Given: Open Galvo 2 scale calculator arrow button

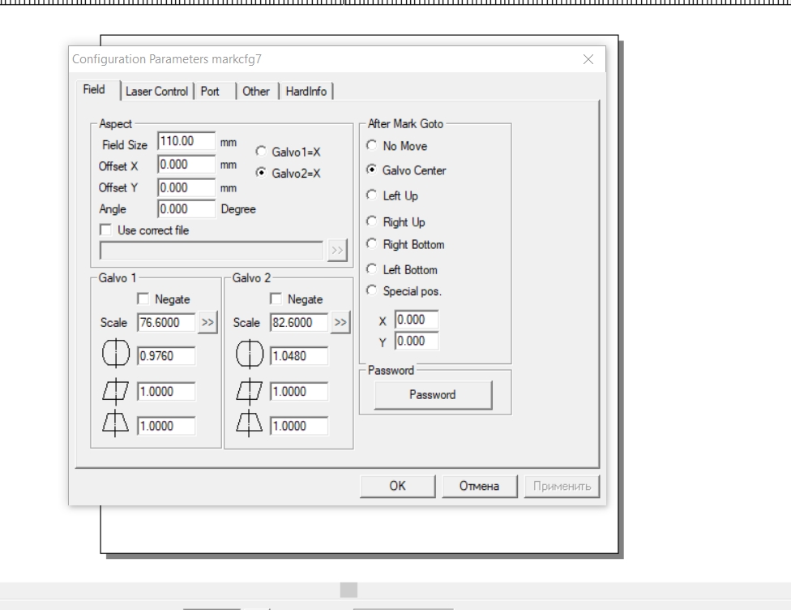Looking at the screenshot, I should (x=340, y=323).
